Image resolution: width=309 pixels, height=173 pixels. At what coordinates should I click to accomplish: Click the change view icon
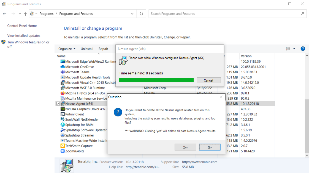[288, 49]
